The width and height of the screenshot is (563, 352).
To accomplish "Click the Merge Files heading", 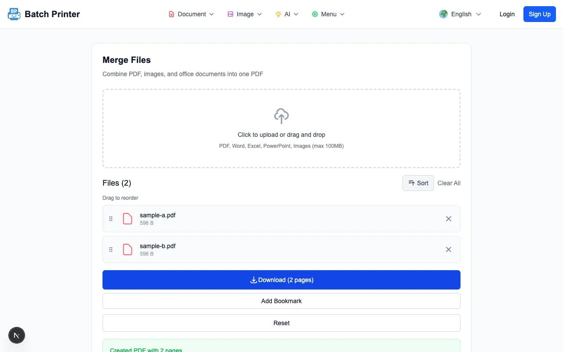I will click(x=127, y=60).
